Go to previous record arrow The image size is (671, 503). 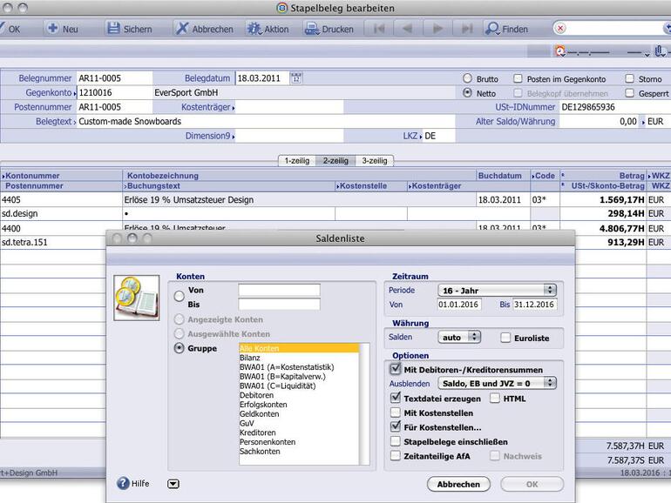pos(408,29)
